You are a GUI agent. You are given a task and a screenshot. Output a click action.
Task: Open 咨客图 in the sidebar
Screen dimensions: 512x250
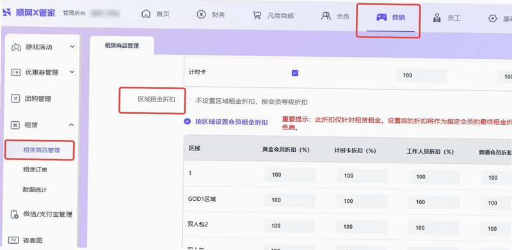click(x=33, y=240)
